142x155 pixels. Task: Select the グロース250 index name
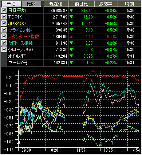tap(20, 50)
